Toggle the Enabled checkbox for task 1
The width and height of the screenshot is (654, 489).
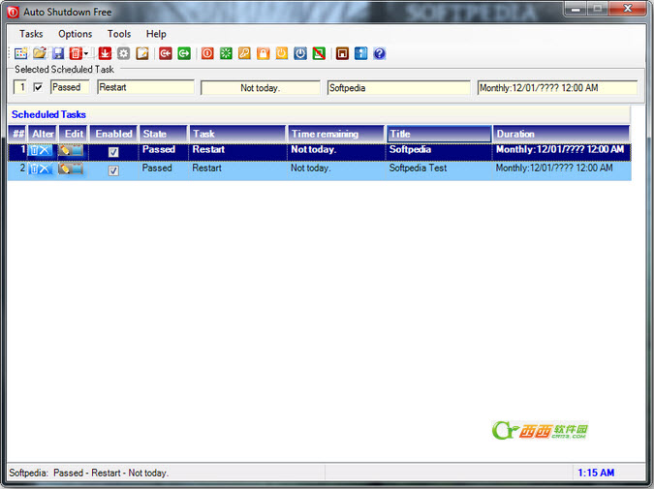pyautogui.click(x=113, y=152)
